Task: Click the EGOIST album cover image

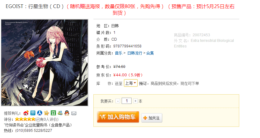Action: [x=45, y=63]
